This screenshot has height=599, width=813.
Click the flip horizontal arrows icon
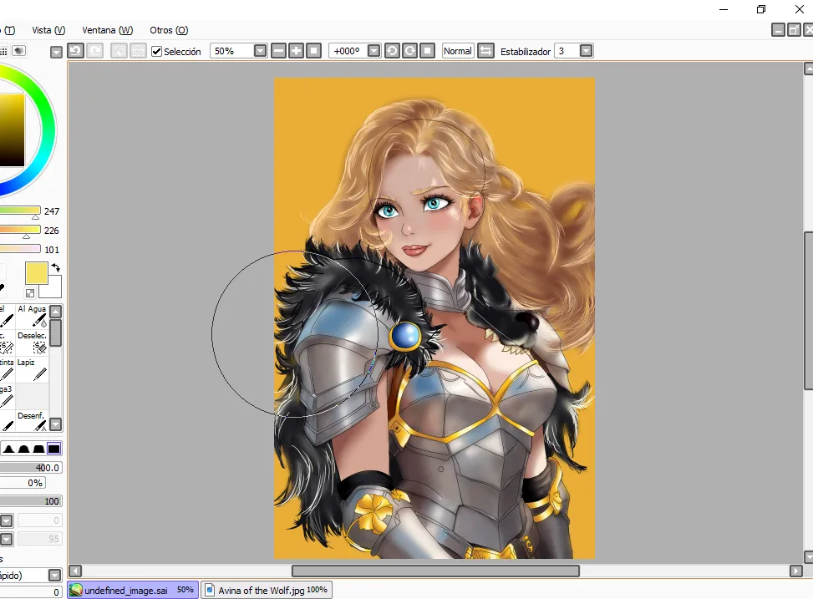(485, 51)
